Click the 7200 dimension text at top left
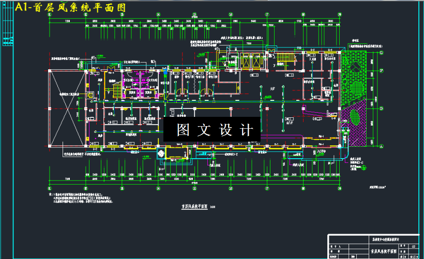Image resolution: width=424 pixels, height=259 pixels. coord(68,21)
